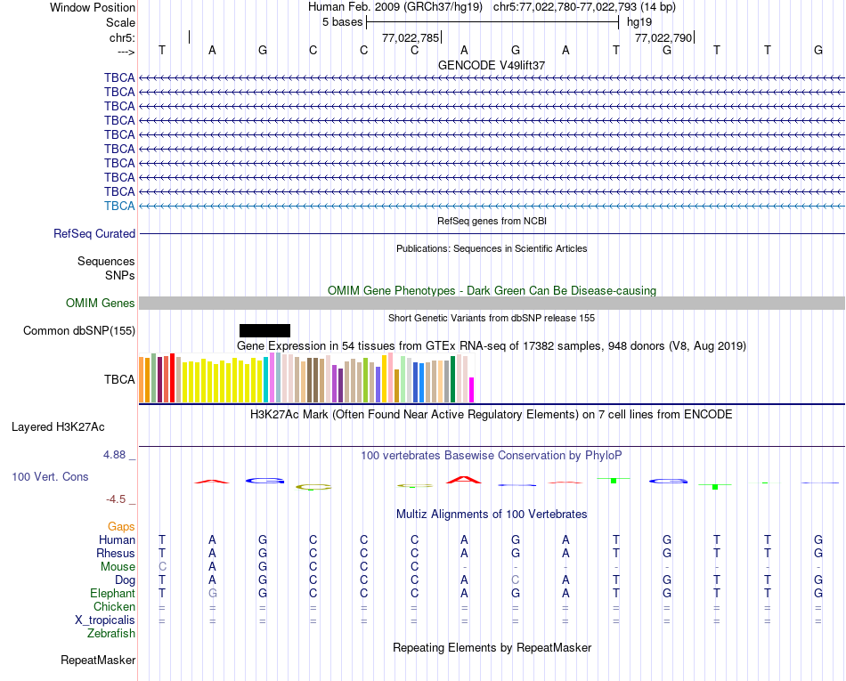Click the SNPs subtrack label
Image resolution: width=846 pixels, height=681 pixels.
click(x=120, y=276)
